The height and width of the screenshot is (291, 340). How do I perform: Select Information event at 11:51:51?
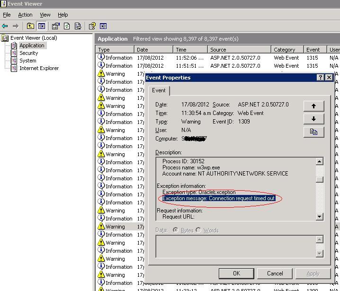[218, 66]
